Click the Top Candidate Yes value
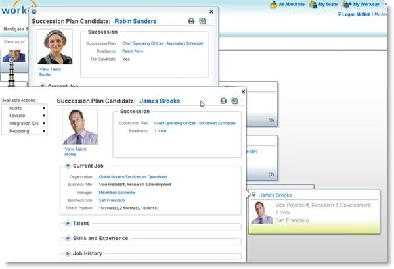The image size is (394, 269). 126,59
